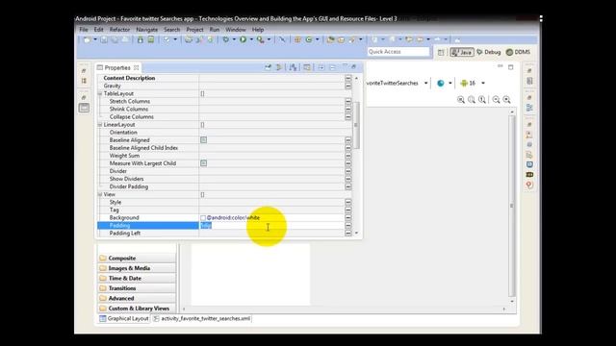
Task: Switch to the Debug perspective
Action: tap(489, 52)
